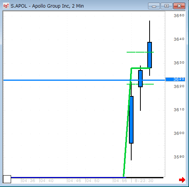Click the 04:46 time axis label
189x187 pixels.
(x=74, y=181)
